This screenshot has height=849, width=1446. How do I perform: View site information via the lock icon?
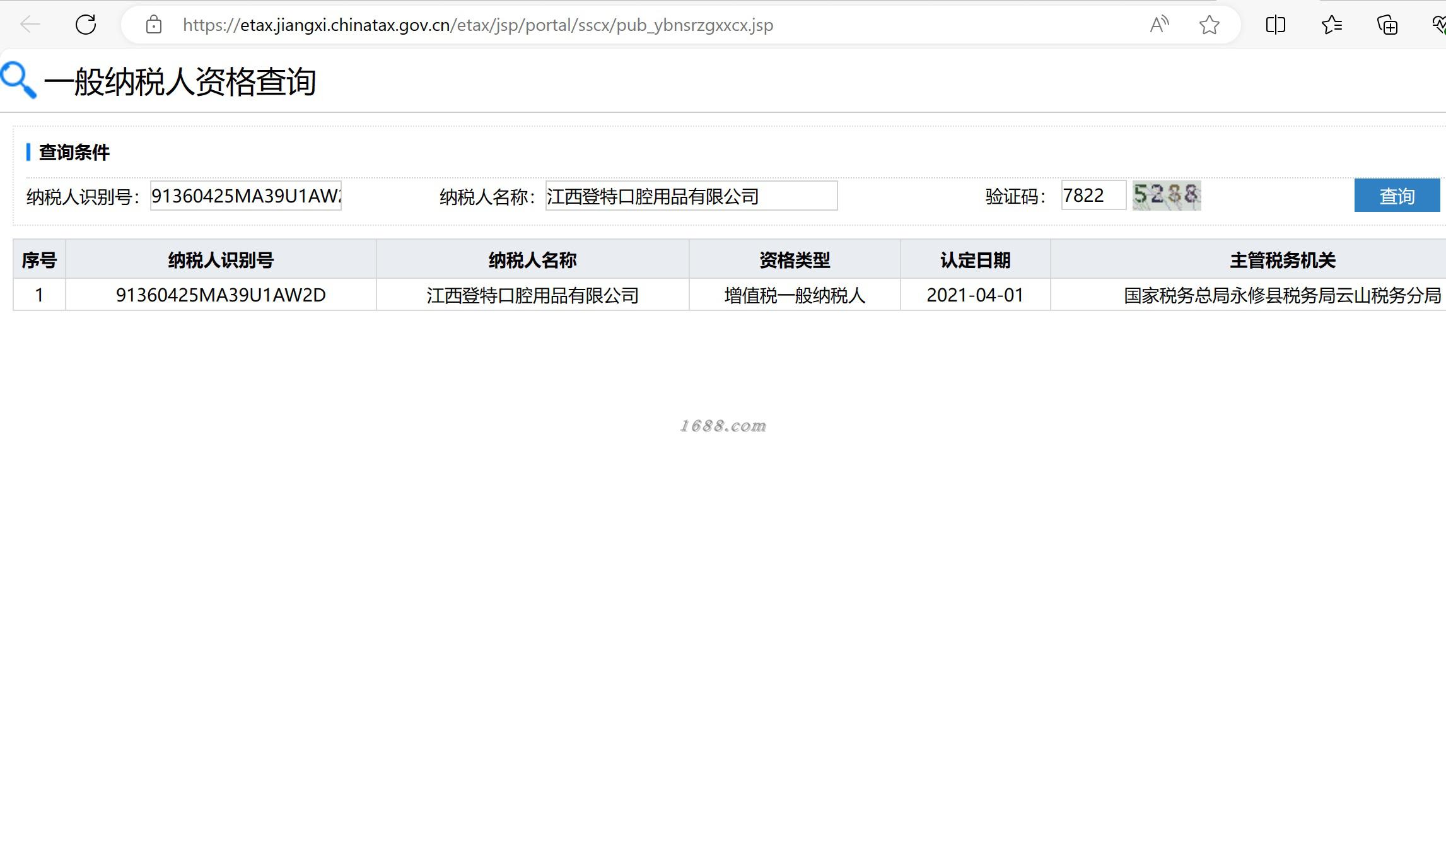(154, 25)
